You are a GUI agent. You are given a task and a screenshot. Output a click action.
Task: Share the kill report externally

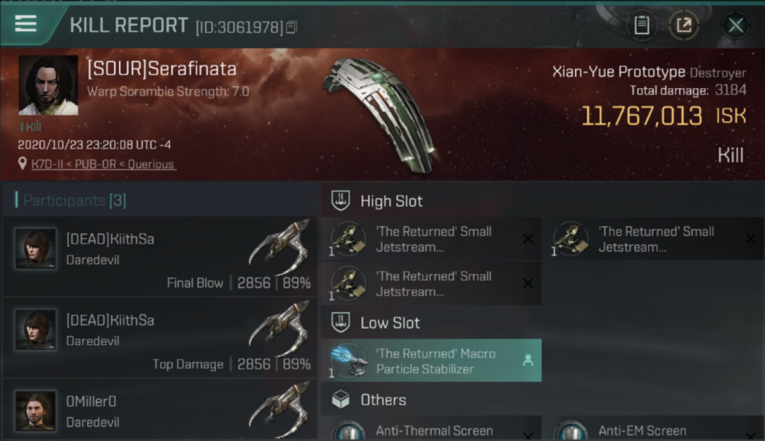point(683,25)
